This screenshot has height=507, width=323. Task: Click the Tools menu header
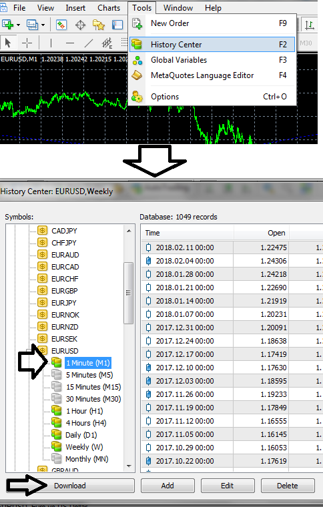pos(142,8)
